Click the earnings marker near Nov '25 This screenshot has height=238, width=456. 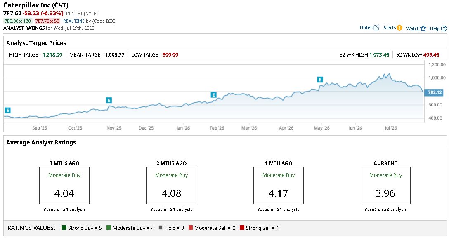pos(109,100)
